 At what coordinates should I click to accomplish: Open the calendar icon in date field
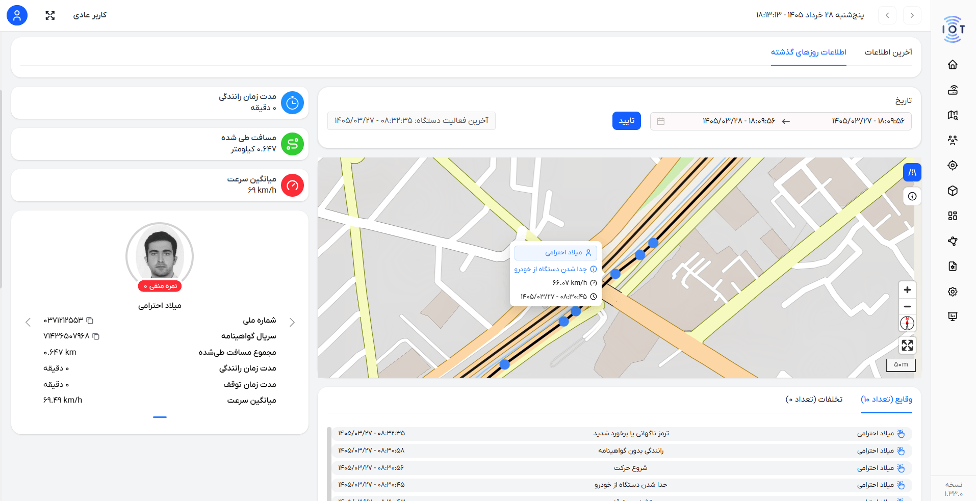(x=661, y=121)
